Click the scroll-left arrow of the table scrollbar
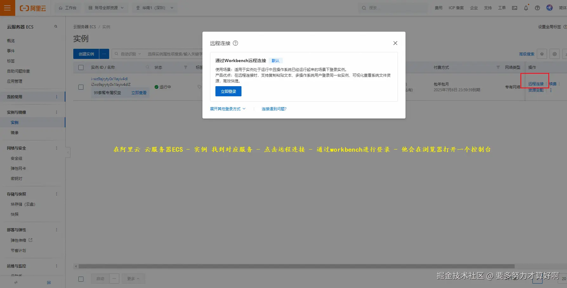Viewport: 567px width, 288px height. pyautogui.click(x=76, y=266)
